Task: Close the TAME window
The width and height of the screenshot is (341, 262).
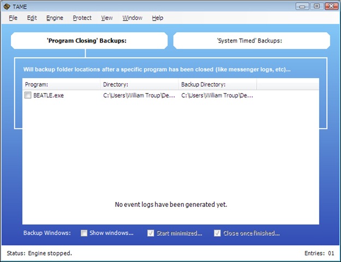Action: (x=331, y=7)
